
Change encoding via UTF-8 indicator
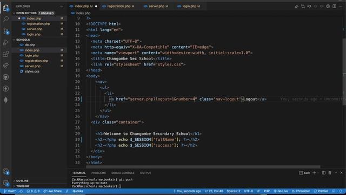(x=248, y=191)
